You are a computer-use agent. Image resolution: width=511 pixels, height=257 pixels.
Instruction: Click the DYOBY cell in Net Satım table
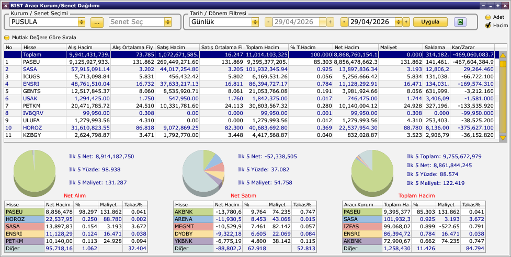194,233
